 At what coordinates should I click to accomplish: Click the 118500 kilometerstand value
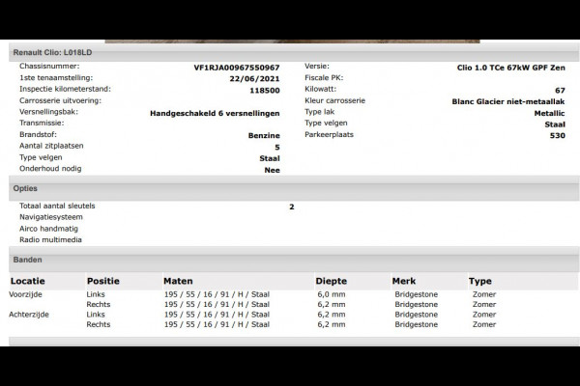click(265, 91)
